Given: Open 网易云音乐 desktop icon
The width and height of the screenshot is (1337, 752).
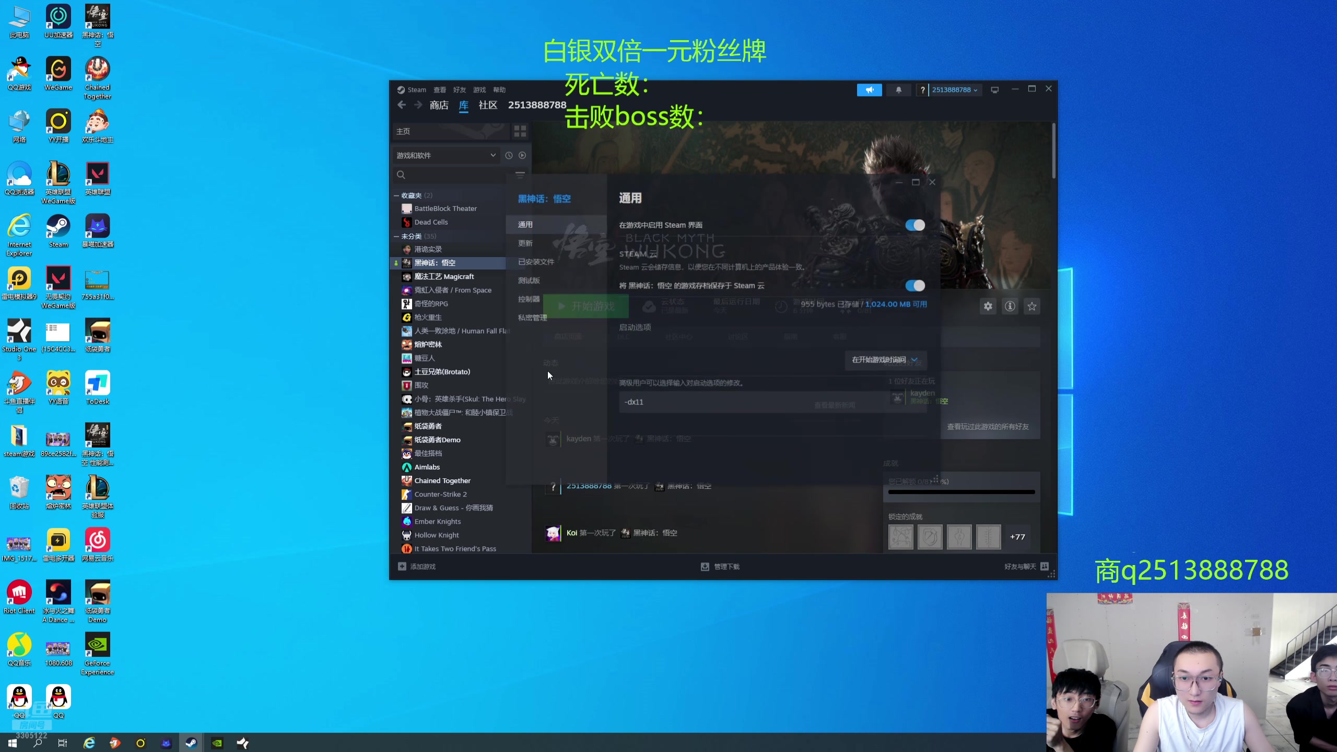Looking at the screenshot, I should tap(98, 545).
